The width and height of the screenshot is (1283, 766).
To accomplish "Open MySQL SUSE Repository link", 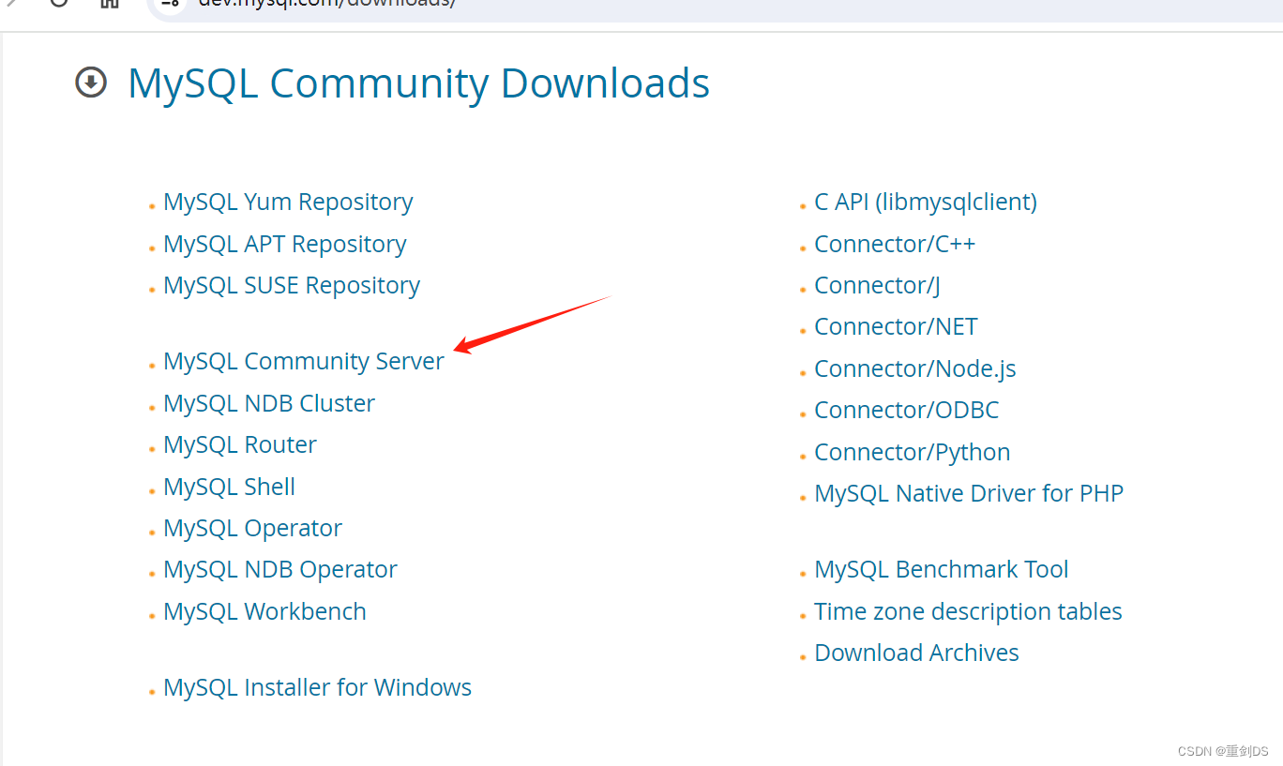I will point(292,285).
